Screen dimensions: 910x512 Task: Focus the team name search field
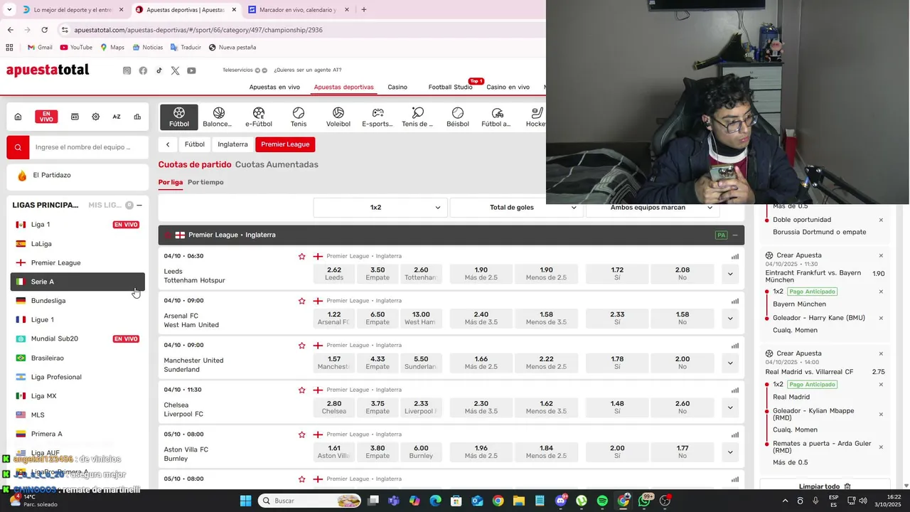[88, 147]
